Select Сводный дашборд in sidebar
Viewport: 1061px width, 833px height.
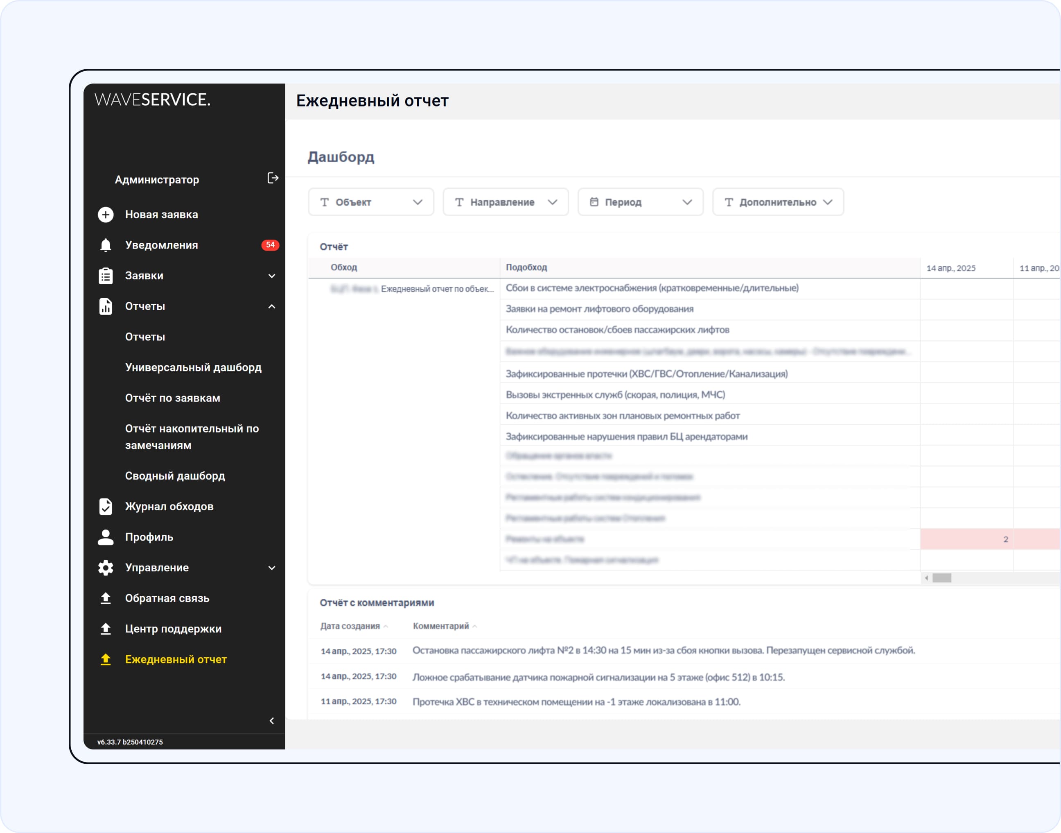click(175, 475)
